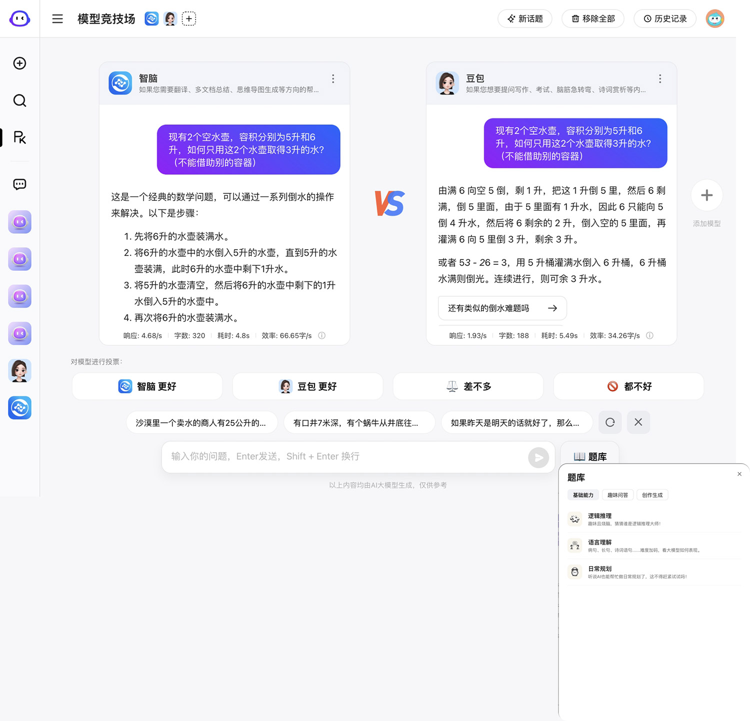
Task: Open 豆包 avatar in the sidebar
Action: [19, 371]
